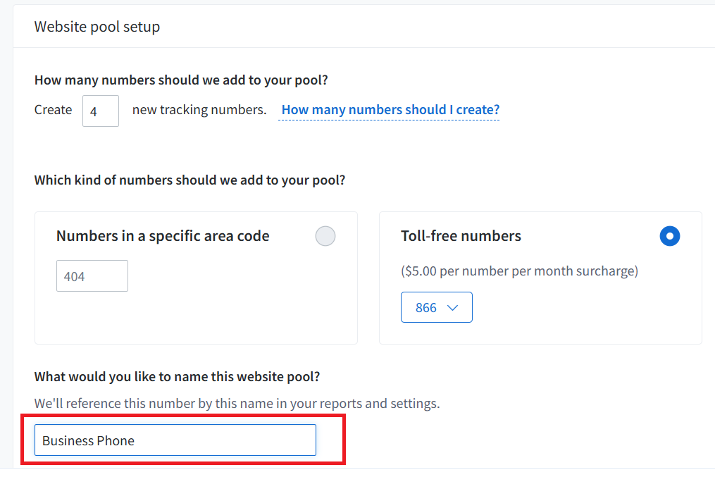Focus the Business Phone pool name field
Screen dimensions: 715x477
(175, 440)
